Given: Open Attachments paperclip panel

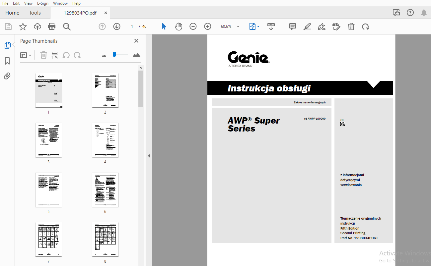Looking at the screenshot, I should [7, 76].
